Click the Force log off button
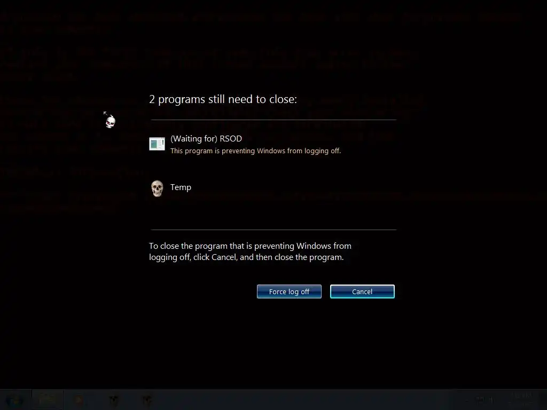Image resolution: width=547 pixels, height=410 pixels. click(x=289, y=291)
